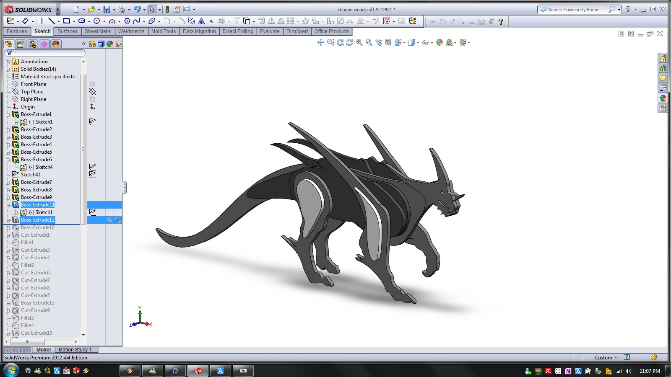Click the Motion Study 1 tab
The width and height of the screenshot is (671, 377).
(x=75, y=350)
